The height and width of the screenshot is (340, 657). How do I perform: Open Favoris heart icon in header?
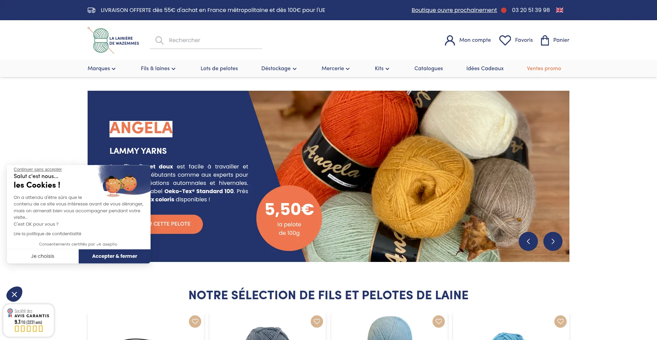505,40
